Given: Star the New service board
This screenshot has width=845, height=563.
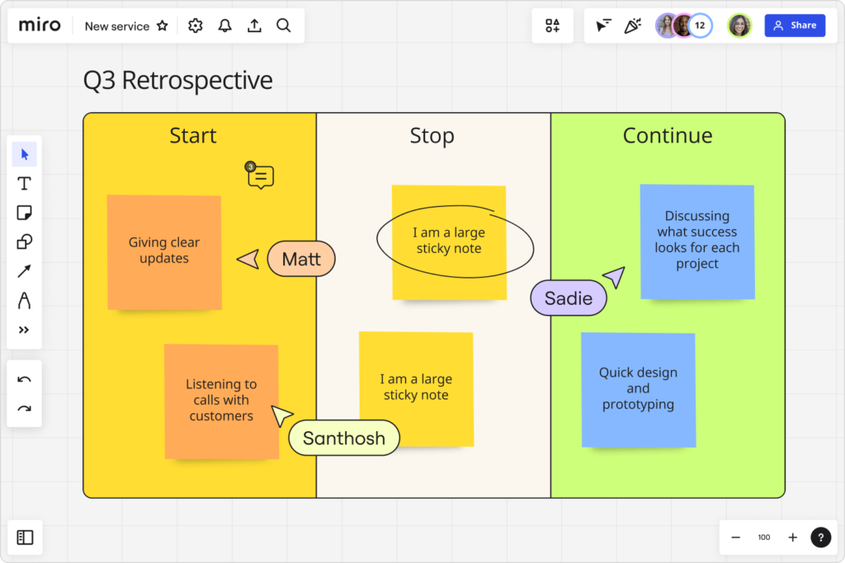Looking at the screenshot, I should point(163,26).
